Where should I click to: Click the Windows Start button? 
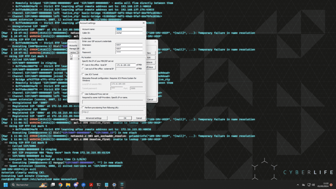[x=6, y=185]
